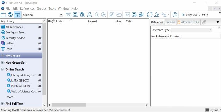Click the reference list horizontal scrollbar thumb
This screenshot has height=112, width=221.
pyautogui.click(x=69, y=105)
